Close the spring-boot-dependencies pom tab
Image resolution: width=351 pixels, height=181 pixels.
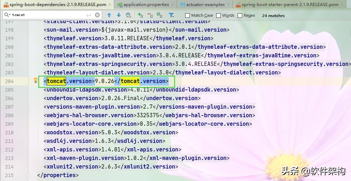tap(110, 5)
